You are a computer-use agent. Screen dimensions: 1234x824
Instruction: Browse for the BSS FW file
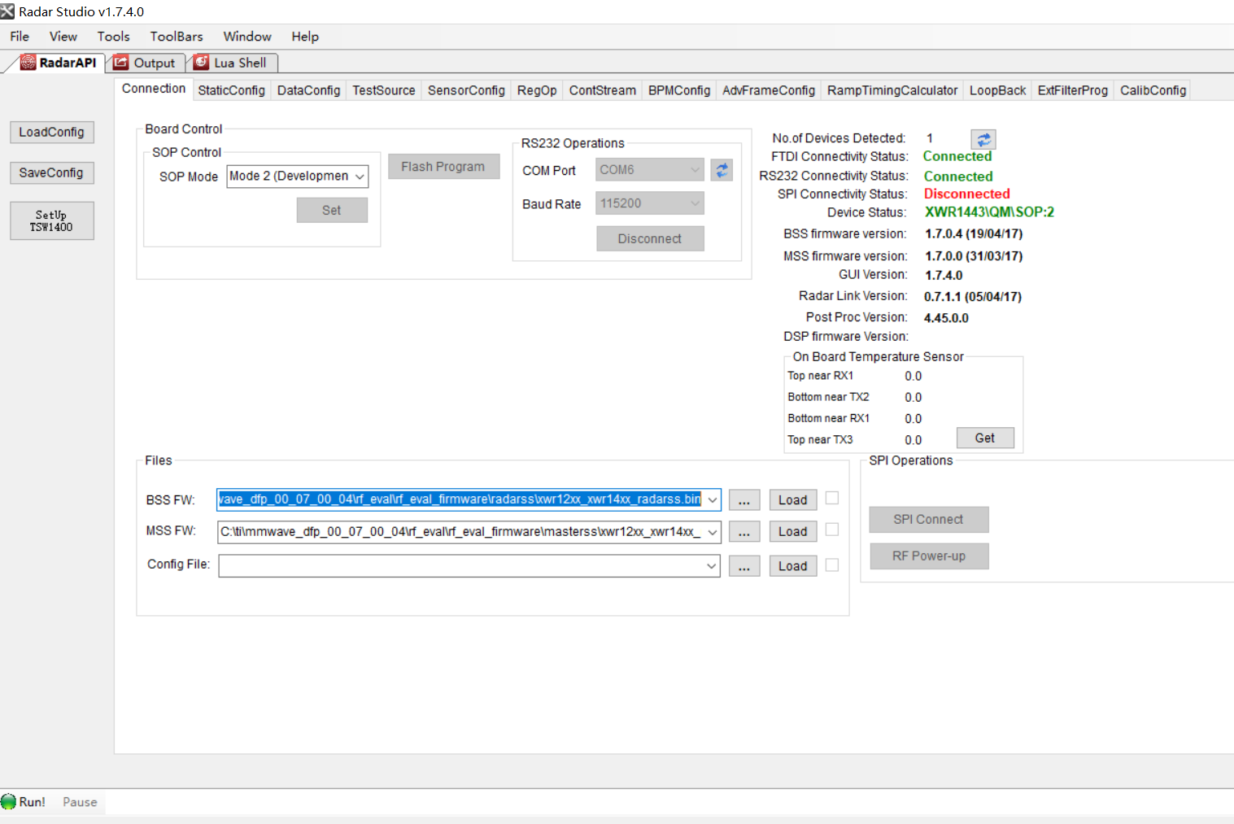coord(744,500)
